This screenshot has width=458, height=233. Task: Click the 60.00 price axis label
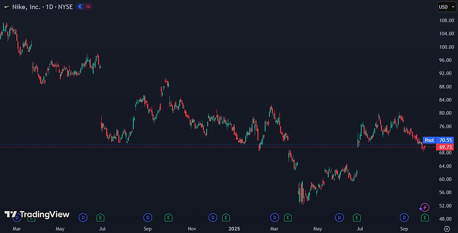click(446, 179)
